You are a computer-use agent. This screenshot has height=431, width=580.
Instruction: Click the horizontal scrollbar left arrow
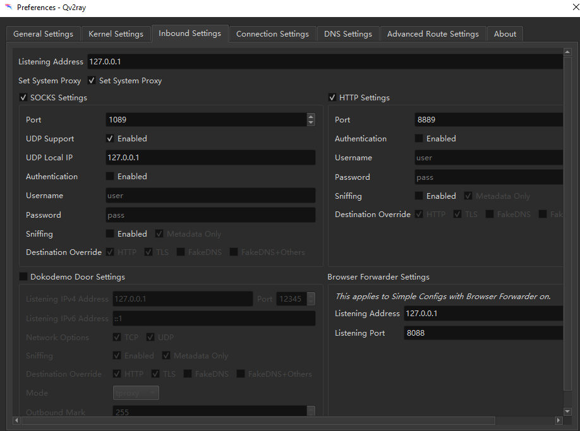tap(16, 420)
